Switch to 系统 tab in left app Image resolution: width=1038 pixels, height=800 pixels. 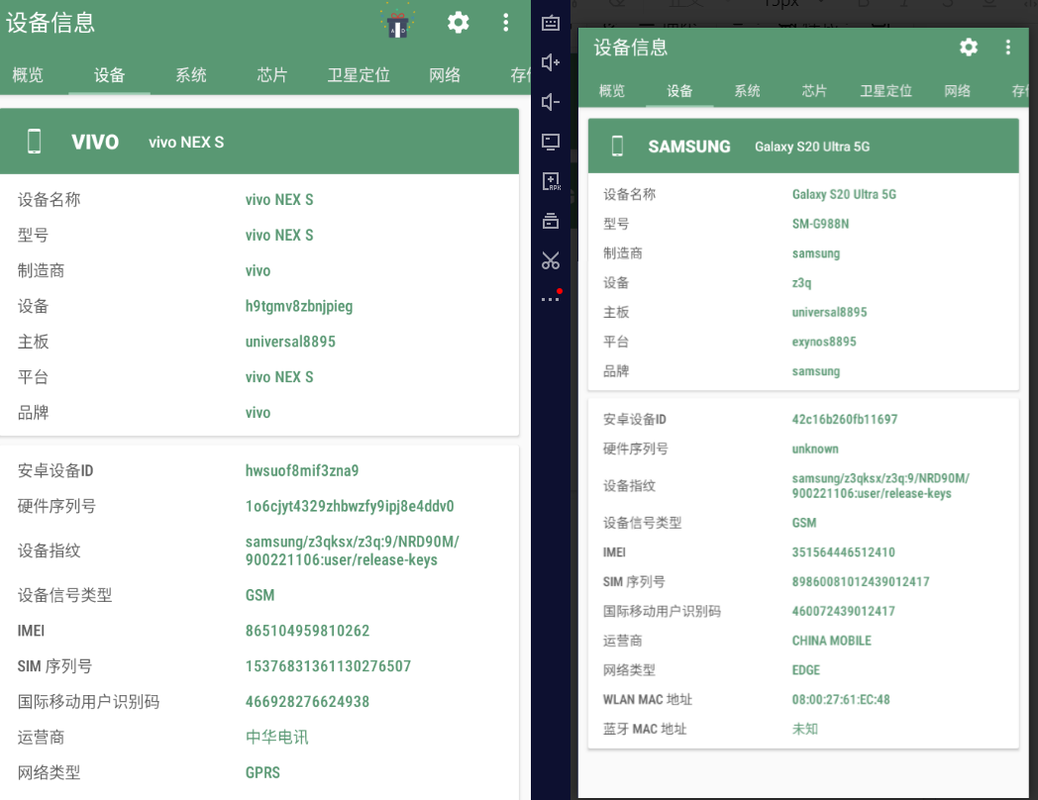tap(190, 75)
